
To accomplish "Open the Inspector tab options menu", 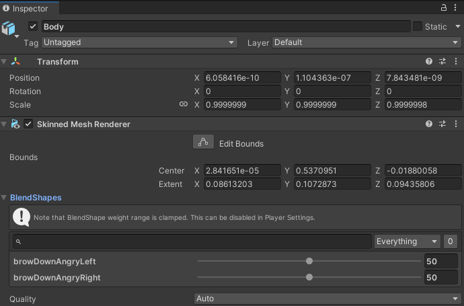I will pos(455,7).
